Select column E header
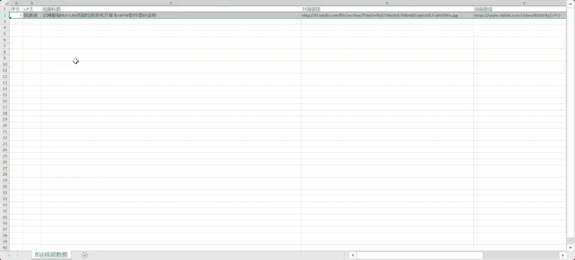This screenshot has height=260, width=575. point(519,3)
